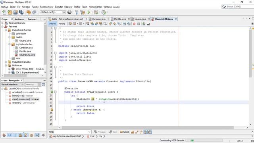The width and height of the screenshot is (254, 143).
Task: Expand the Paquetes de prueba node
Action: [x=6, y=62]
